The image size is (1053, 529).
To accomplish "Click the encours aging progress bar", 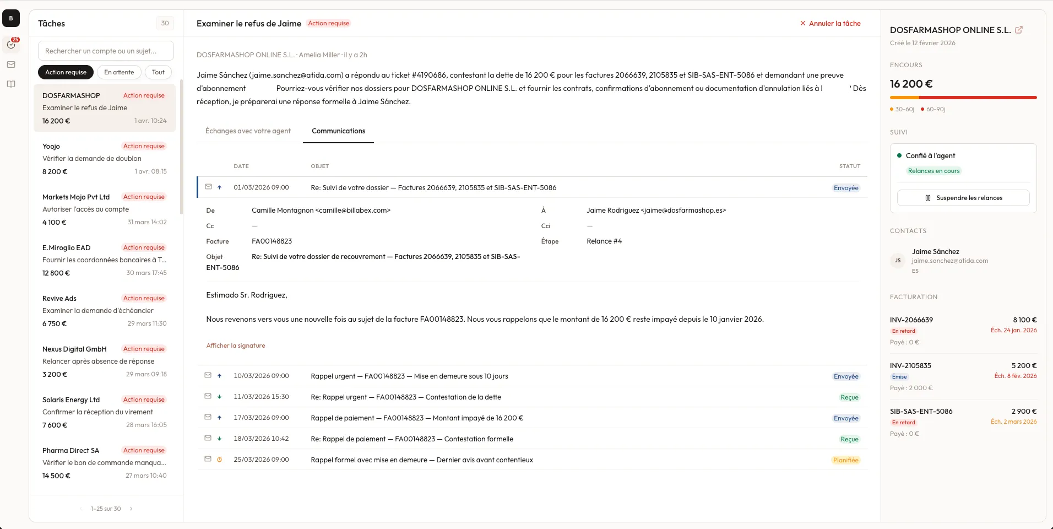I will coord(963,98).
